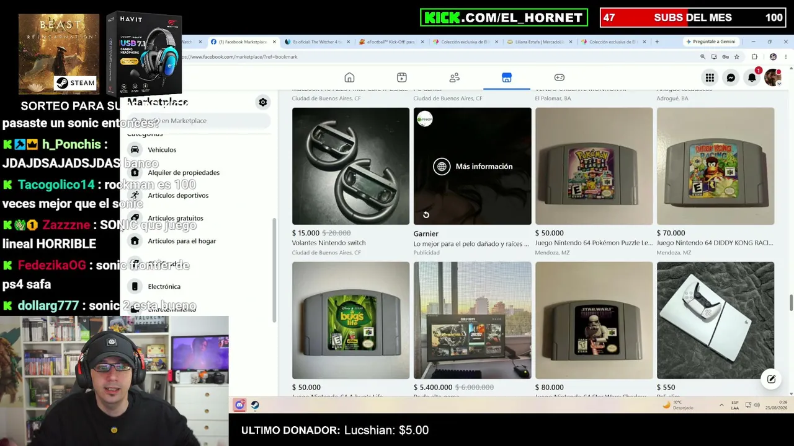Click the $ 15.000 price text

pyautogui.click(x=306, y=233)
